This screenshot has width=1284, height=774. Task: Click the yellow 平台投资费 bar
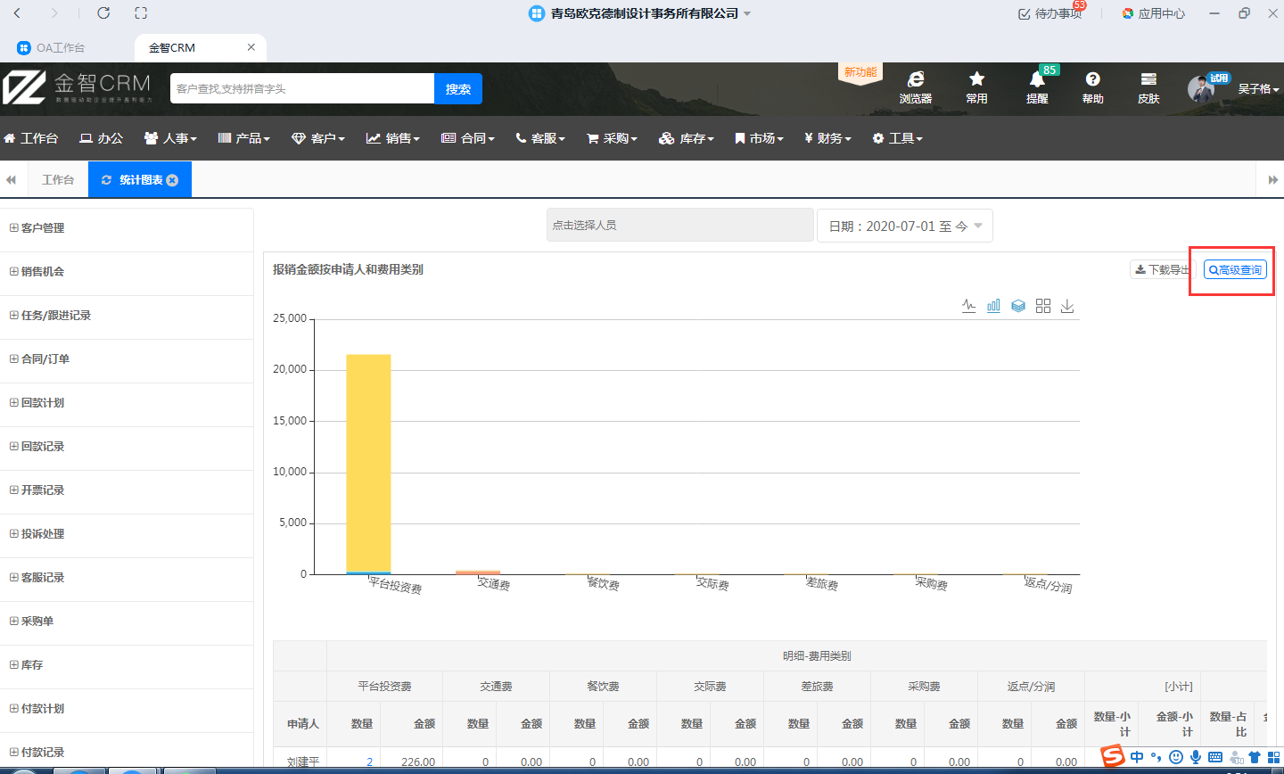(368, 463)
